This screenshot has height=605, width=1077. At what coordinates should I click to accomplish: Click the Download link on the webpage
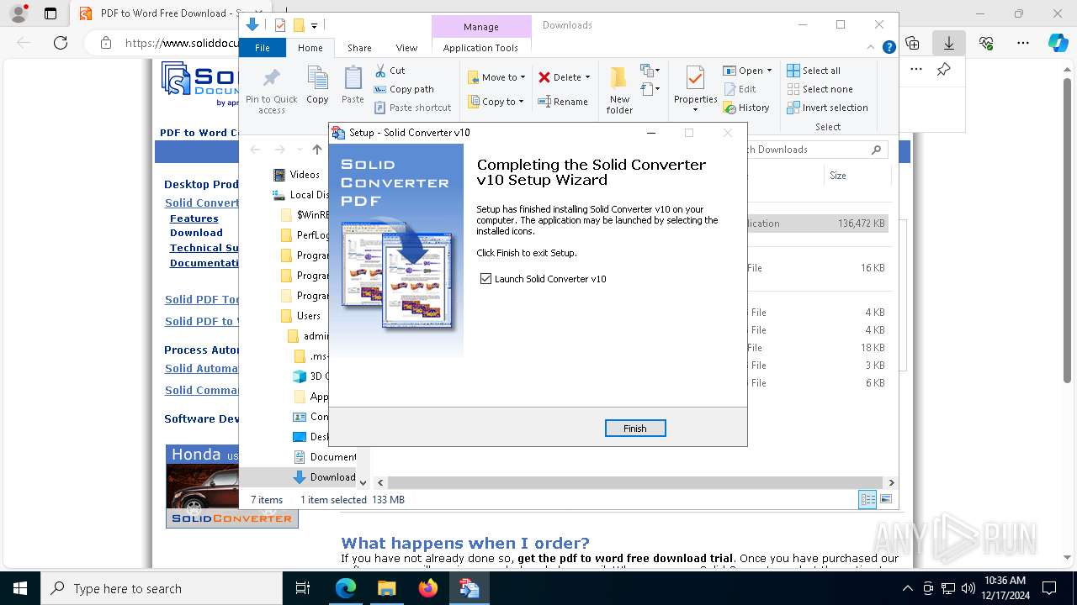(196, 233)
